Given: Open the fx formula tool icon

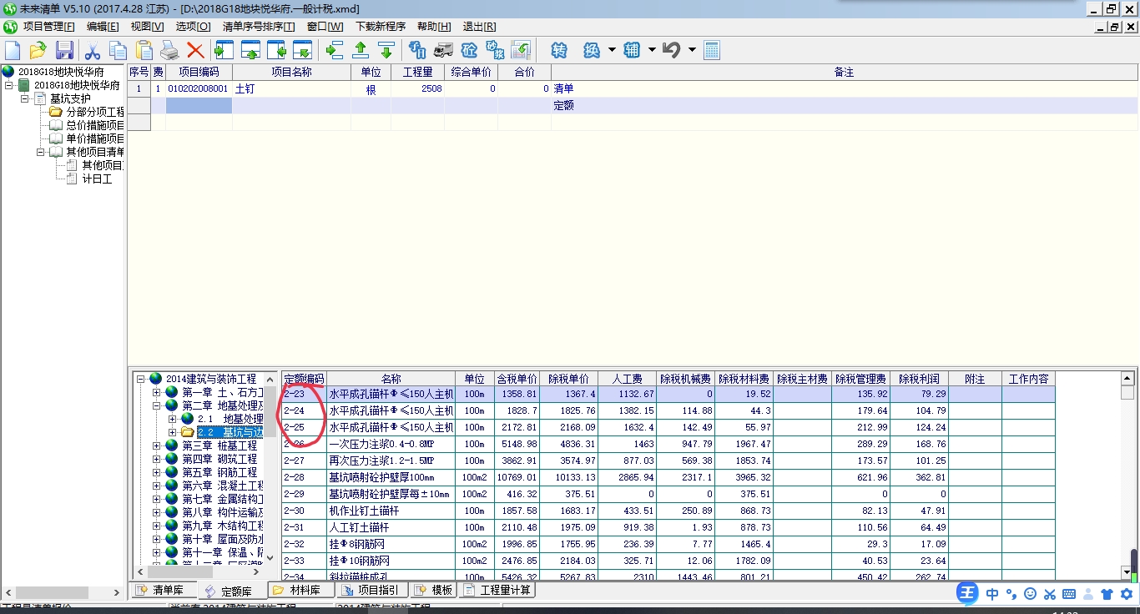Looking at the screenshot, I should [x=417, y=50].
